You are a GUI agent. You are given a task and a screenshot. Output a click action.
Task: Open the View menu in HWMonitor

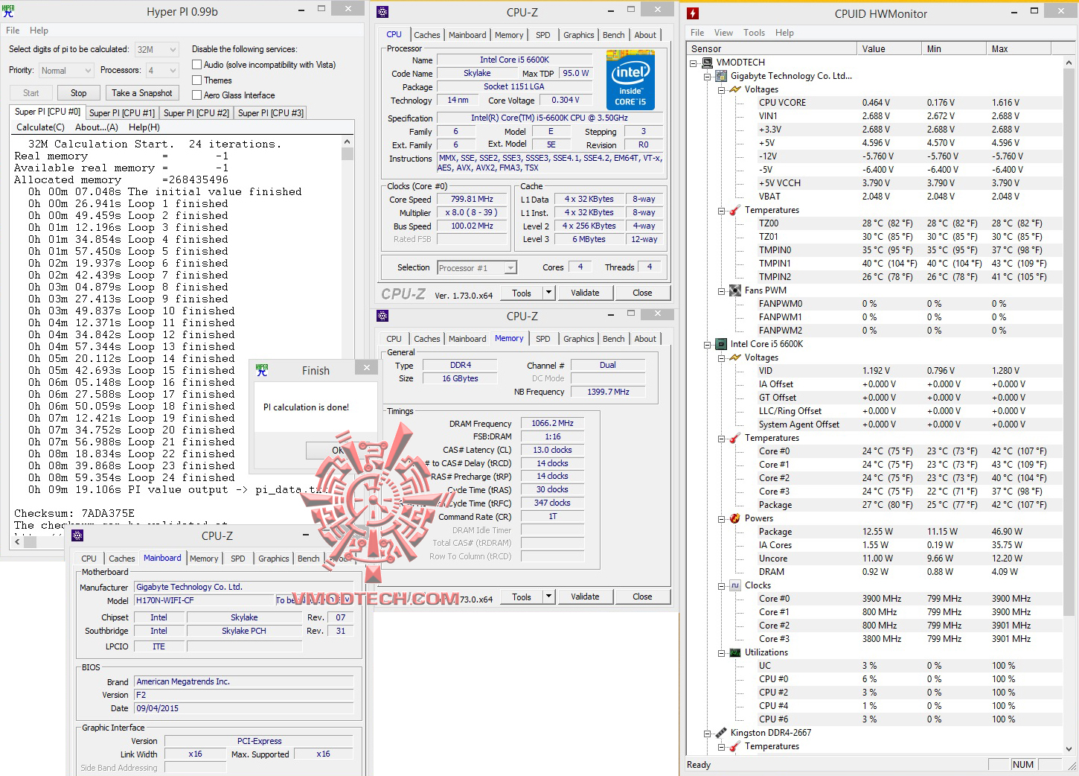723,33
